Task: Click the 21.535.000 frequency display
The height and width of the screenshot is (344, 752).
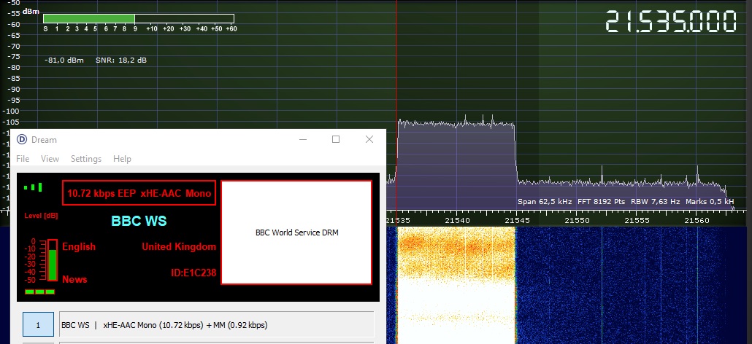Action: pyautogui.click(x=670, y=22)
